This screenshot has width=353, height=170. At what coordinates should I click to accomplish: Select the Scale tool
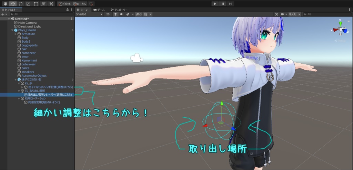[x=28, y=4]
